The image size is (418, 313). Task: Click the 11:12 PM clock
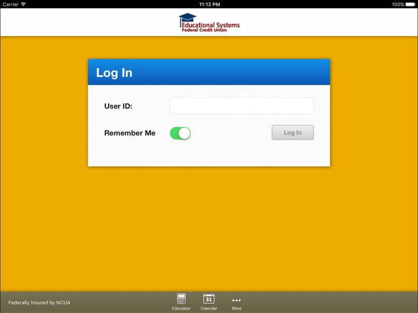tap(210, 4)
